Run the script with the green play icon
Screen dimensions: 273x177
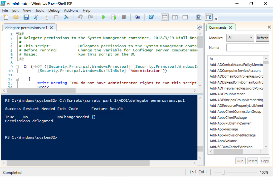tap(103, 17)
